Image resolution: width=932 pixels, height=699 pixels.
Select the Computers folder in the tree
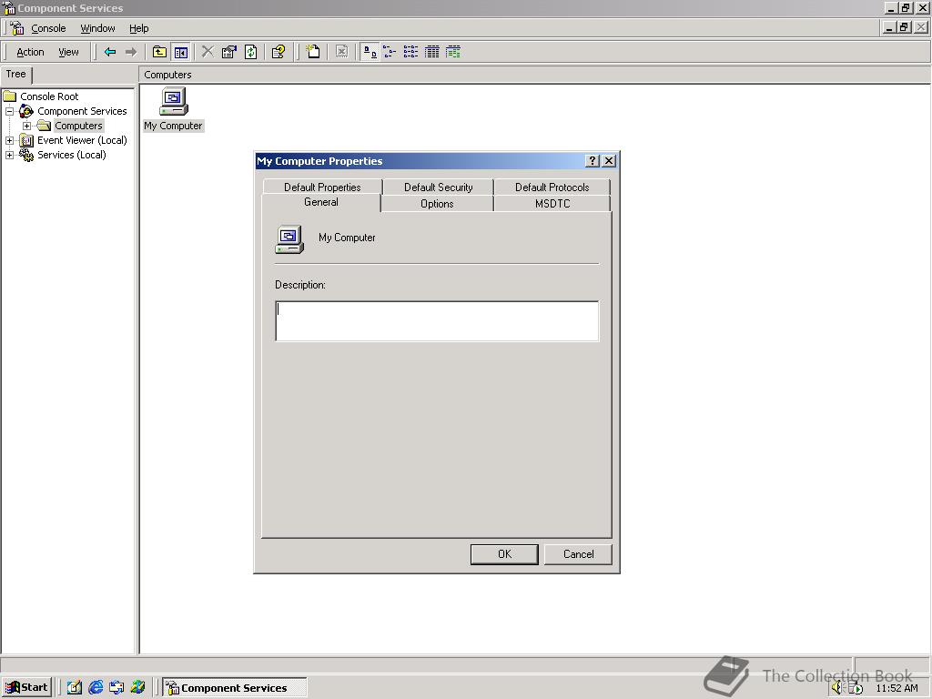coord(78,126)
